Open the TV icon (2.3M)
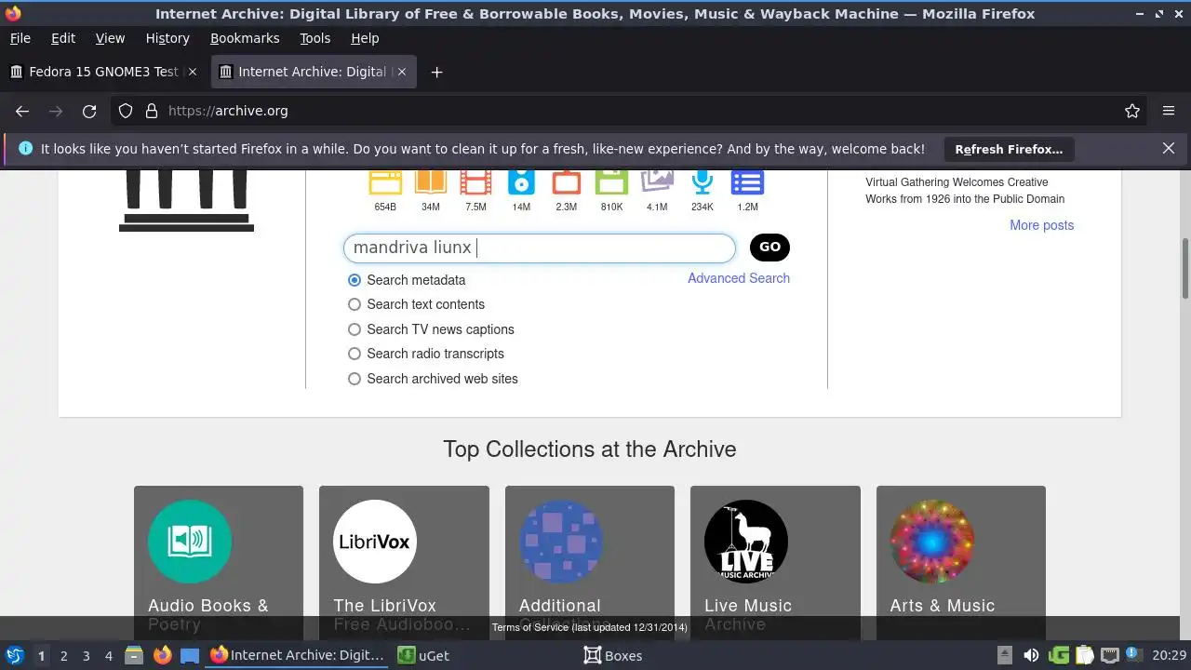Screen dimensions: 1191x670 coord(567,182)
